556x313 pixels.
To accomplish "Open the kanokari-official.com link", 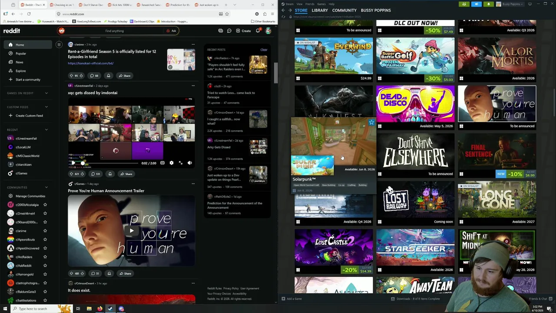I will tap(90, 63).
